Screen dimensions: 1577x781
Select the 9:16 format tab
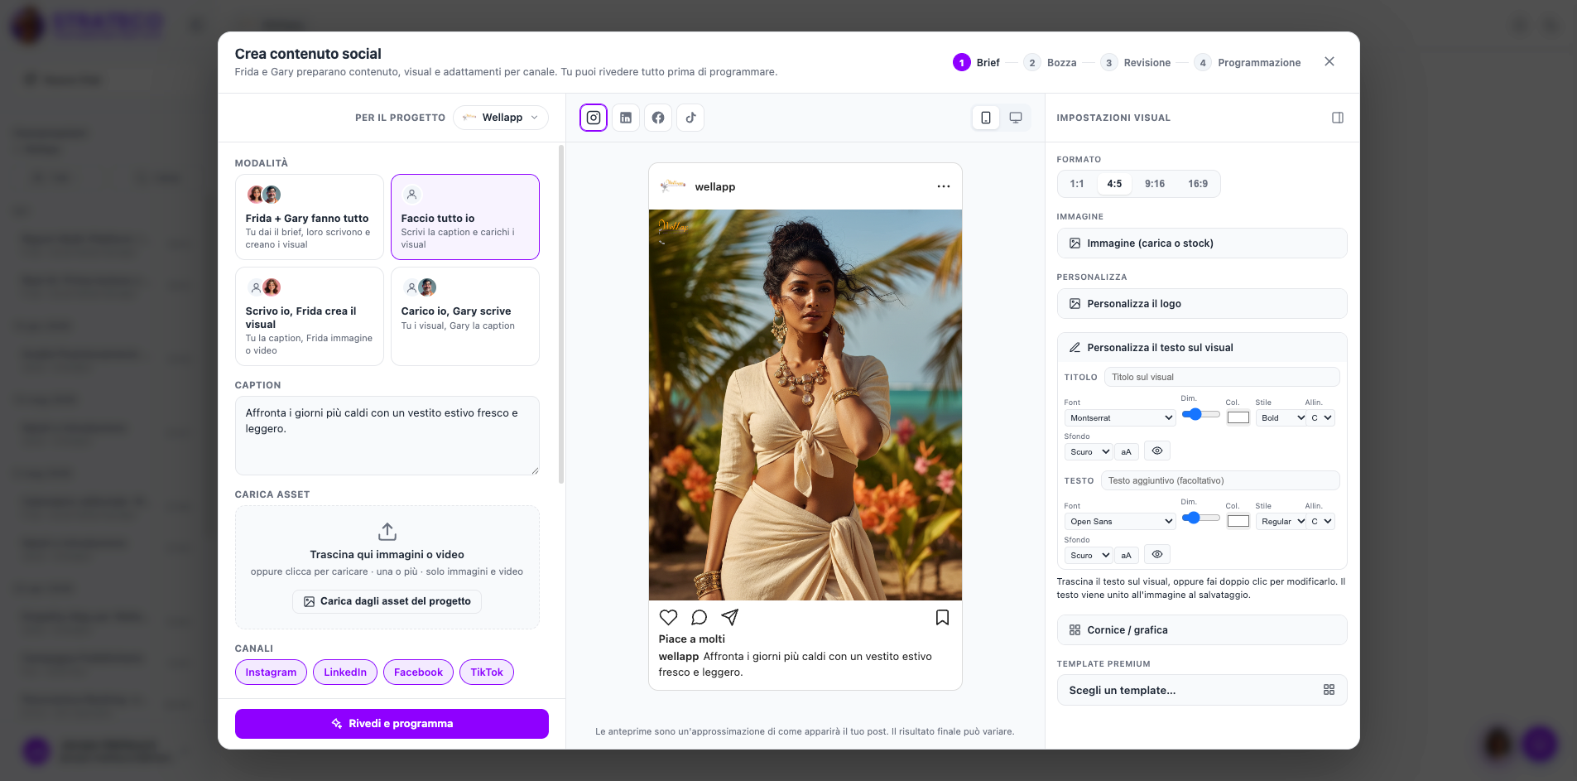(x=1155, y=184)
